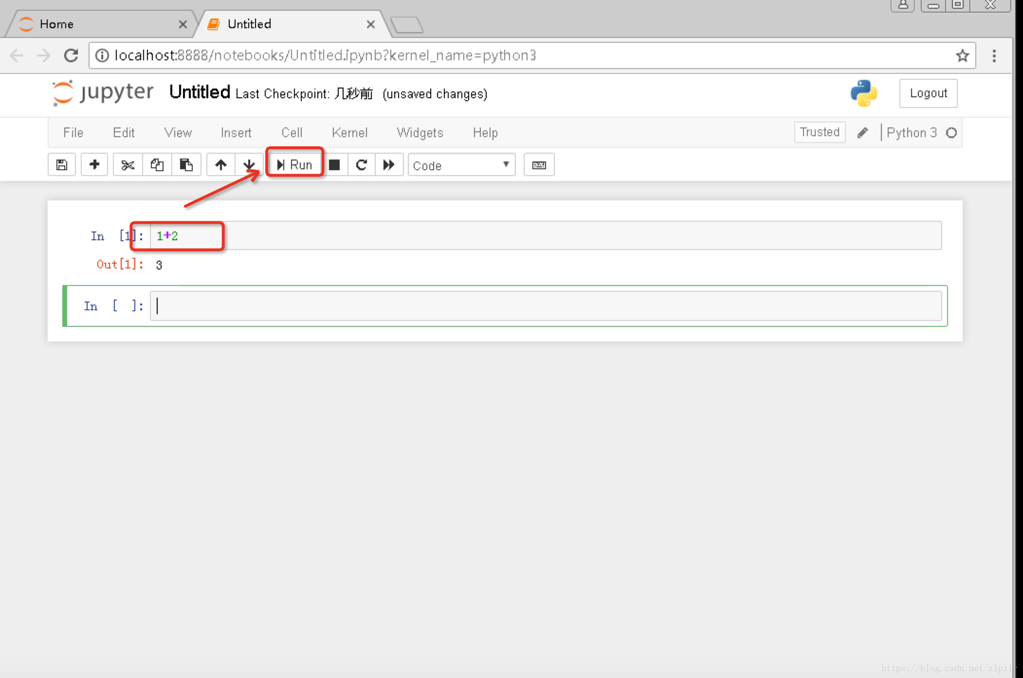Click the empty code cell input
1023x678 pixels.
(545, 306)
